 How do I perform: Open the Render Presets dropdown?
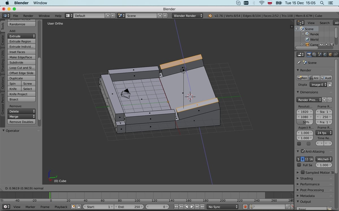(308, 100)
